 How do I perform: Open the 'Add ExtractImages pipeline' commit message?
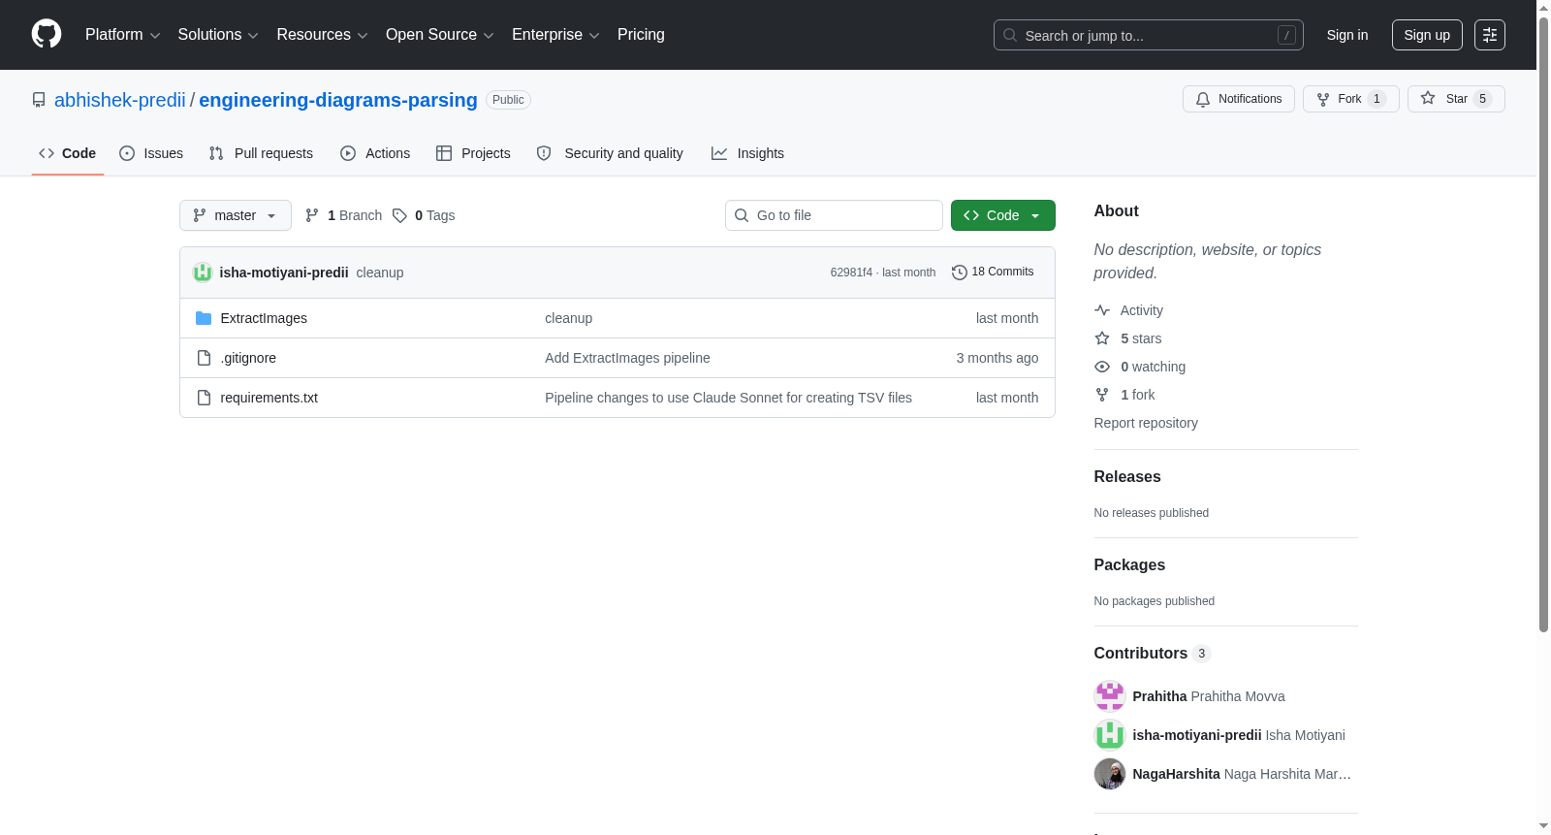627,358
